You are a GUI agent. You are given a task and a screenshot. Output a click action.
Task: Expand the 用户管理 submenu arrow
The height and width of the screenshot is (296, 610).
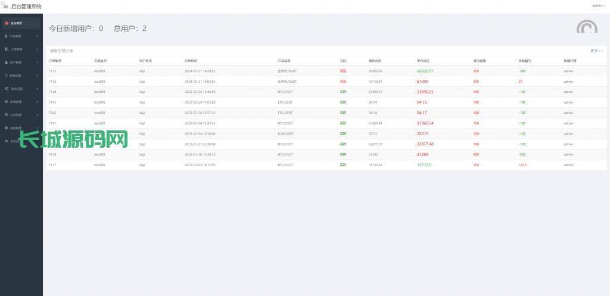[x=38, y=63]
